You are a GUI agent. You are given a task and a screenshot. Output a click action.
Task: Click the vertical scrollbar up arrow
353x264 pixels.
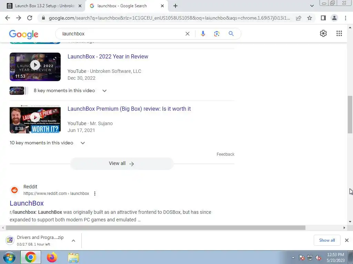pyautogui.click(x=350, y=27)
